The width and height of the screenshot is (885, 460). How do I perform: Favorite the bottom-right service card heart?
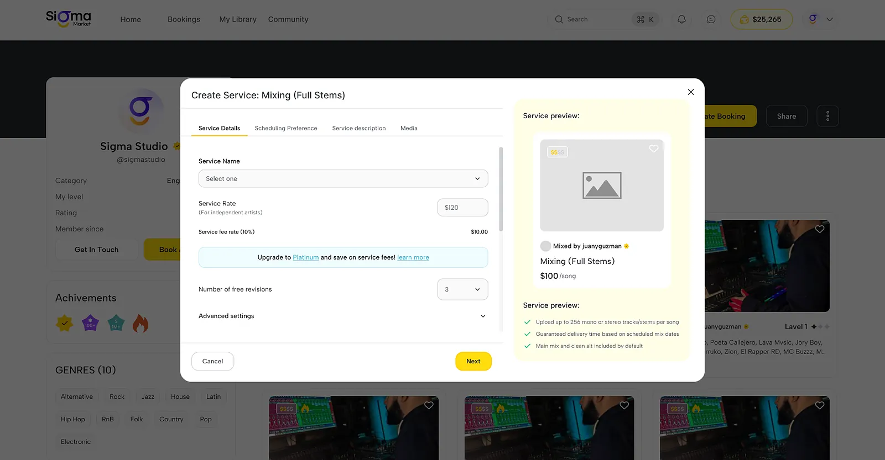(820, 405)
